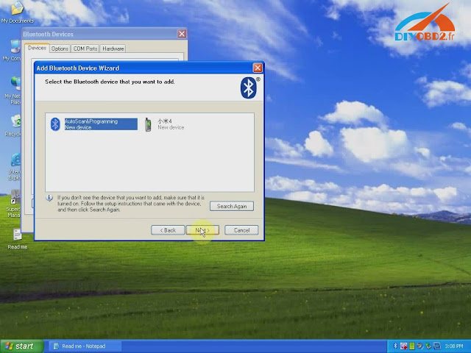Click the info icon beside the help text
Image resolution: width=471 pixels, height=353 pixels.
tap(49, 198)
